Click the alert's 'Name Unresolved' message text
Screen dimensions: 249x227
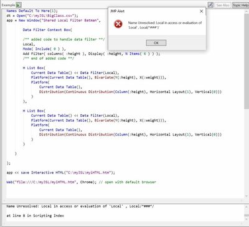point(165,25)
